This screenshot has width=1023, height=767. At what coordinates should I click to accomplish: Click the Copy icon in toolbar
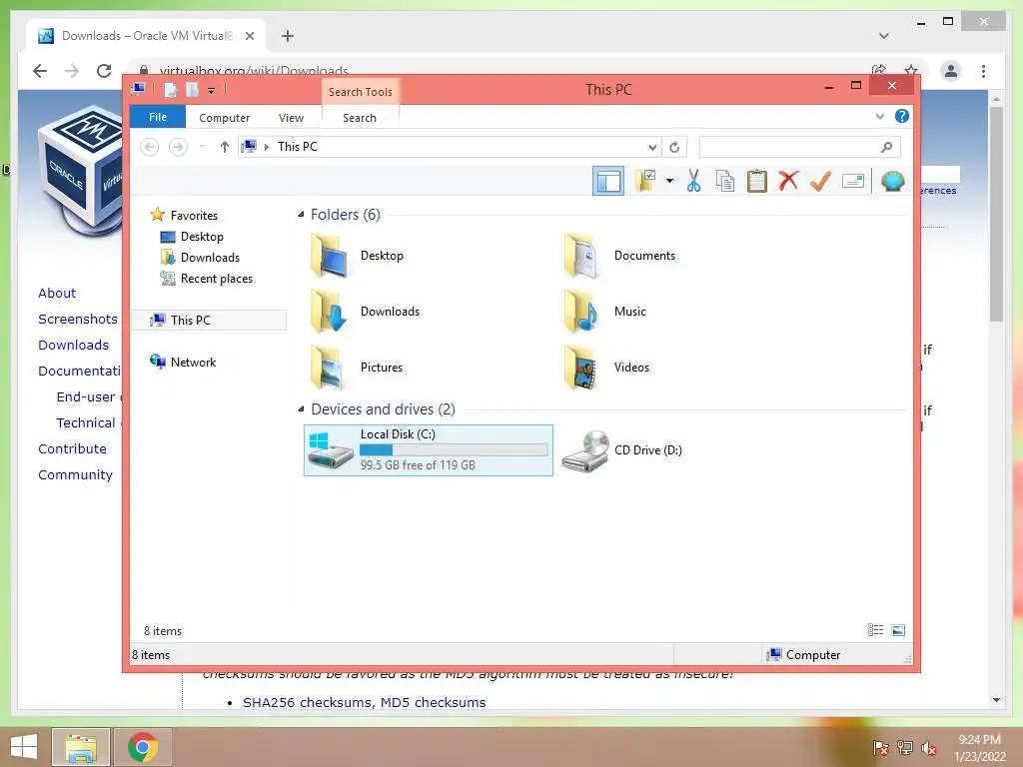[x=725, y=181]
